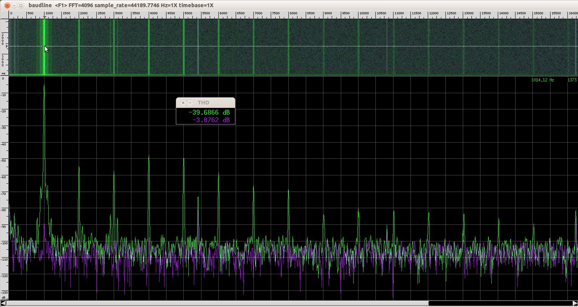The height and width of the screenshot is (307, 578).
Task: Click the time cursor arrow left of spectrogram
Action: [7, 46]
